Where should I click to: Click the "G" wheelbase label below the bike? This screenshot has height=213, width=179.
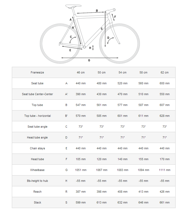(x=89, y=60)
